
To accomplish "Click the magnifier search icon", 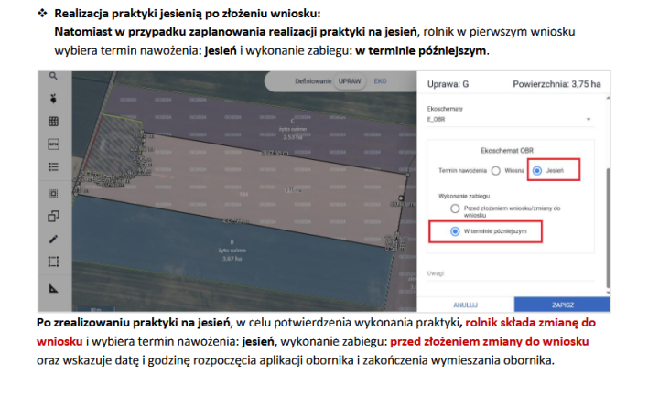I will coord(53,77).
